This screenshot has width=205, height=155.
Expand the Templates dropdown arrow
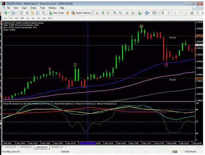[x=157, y=13]
